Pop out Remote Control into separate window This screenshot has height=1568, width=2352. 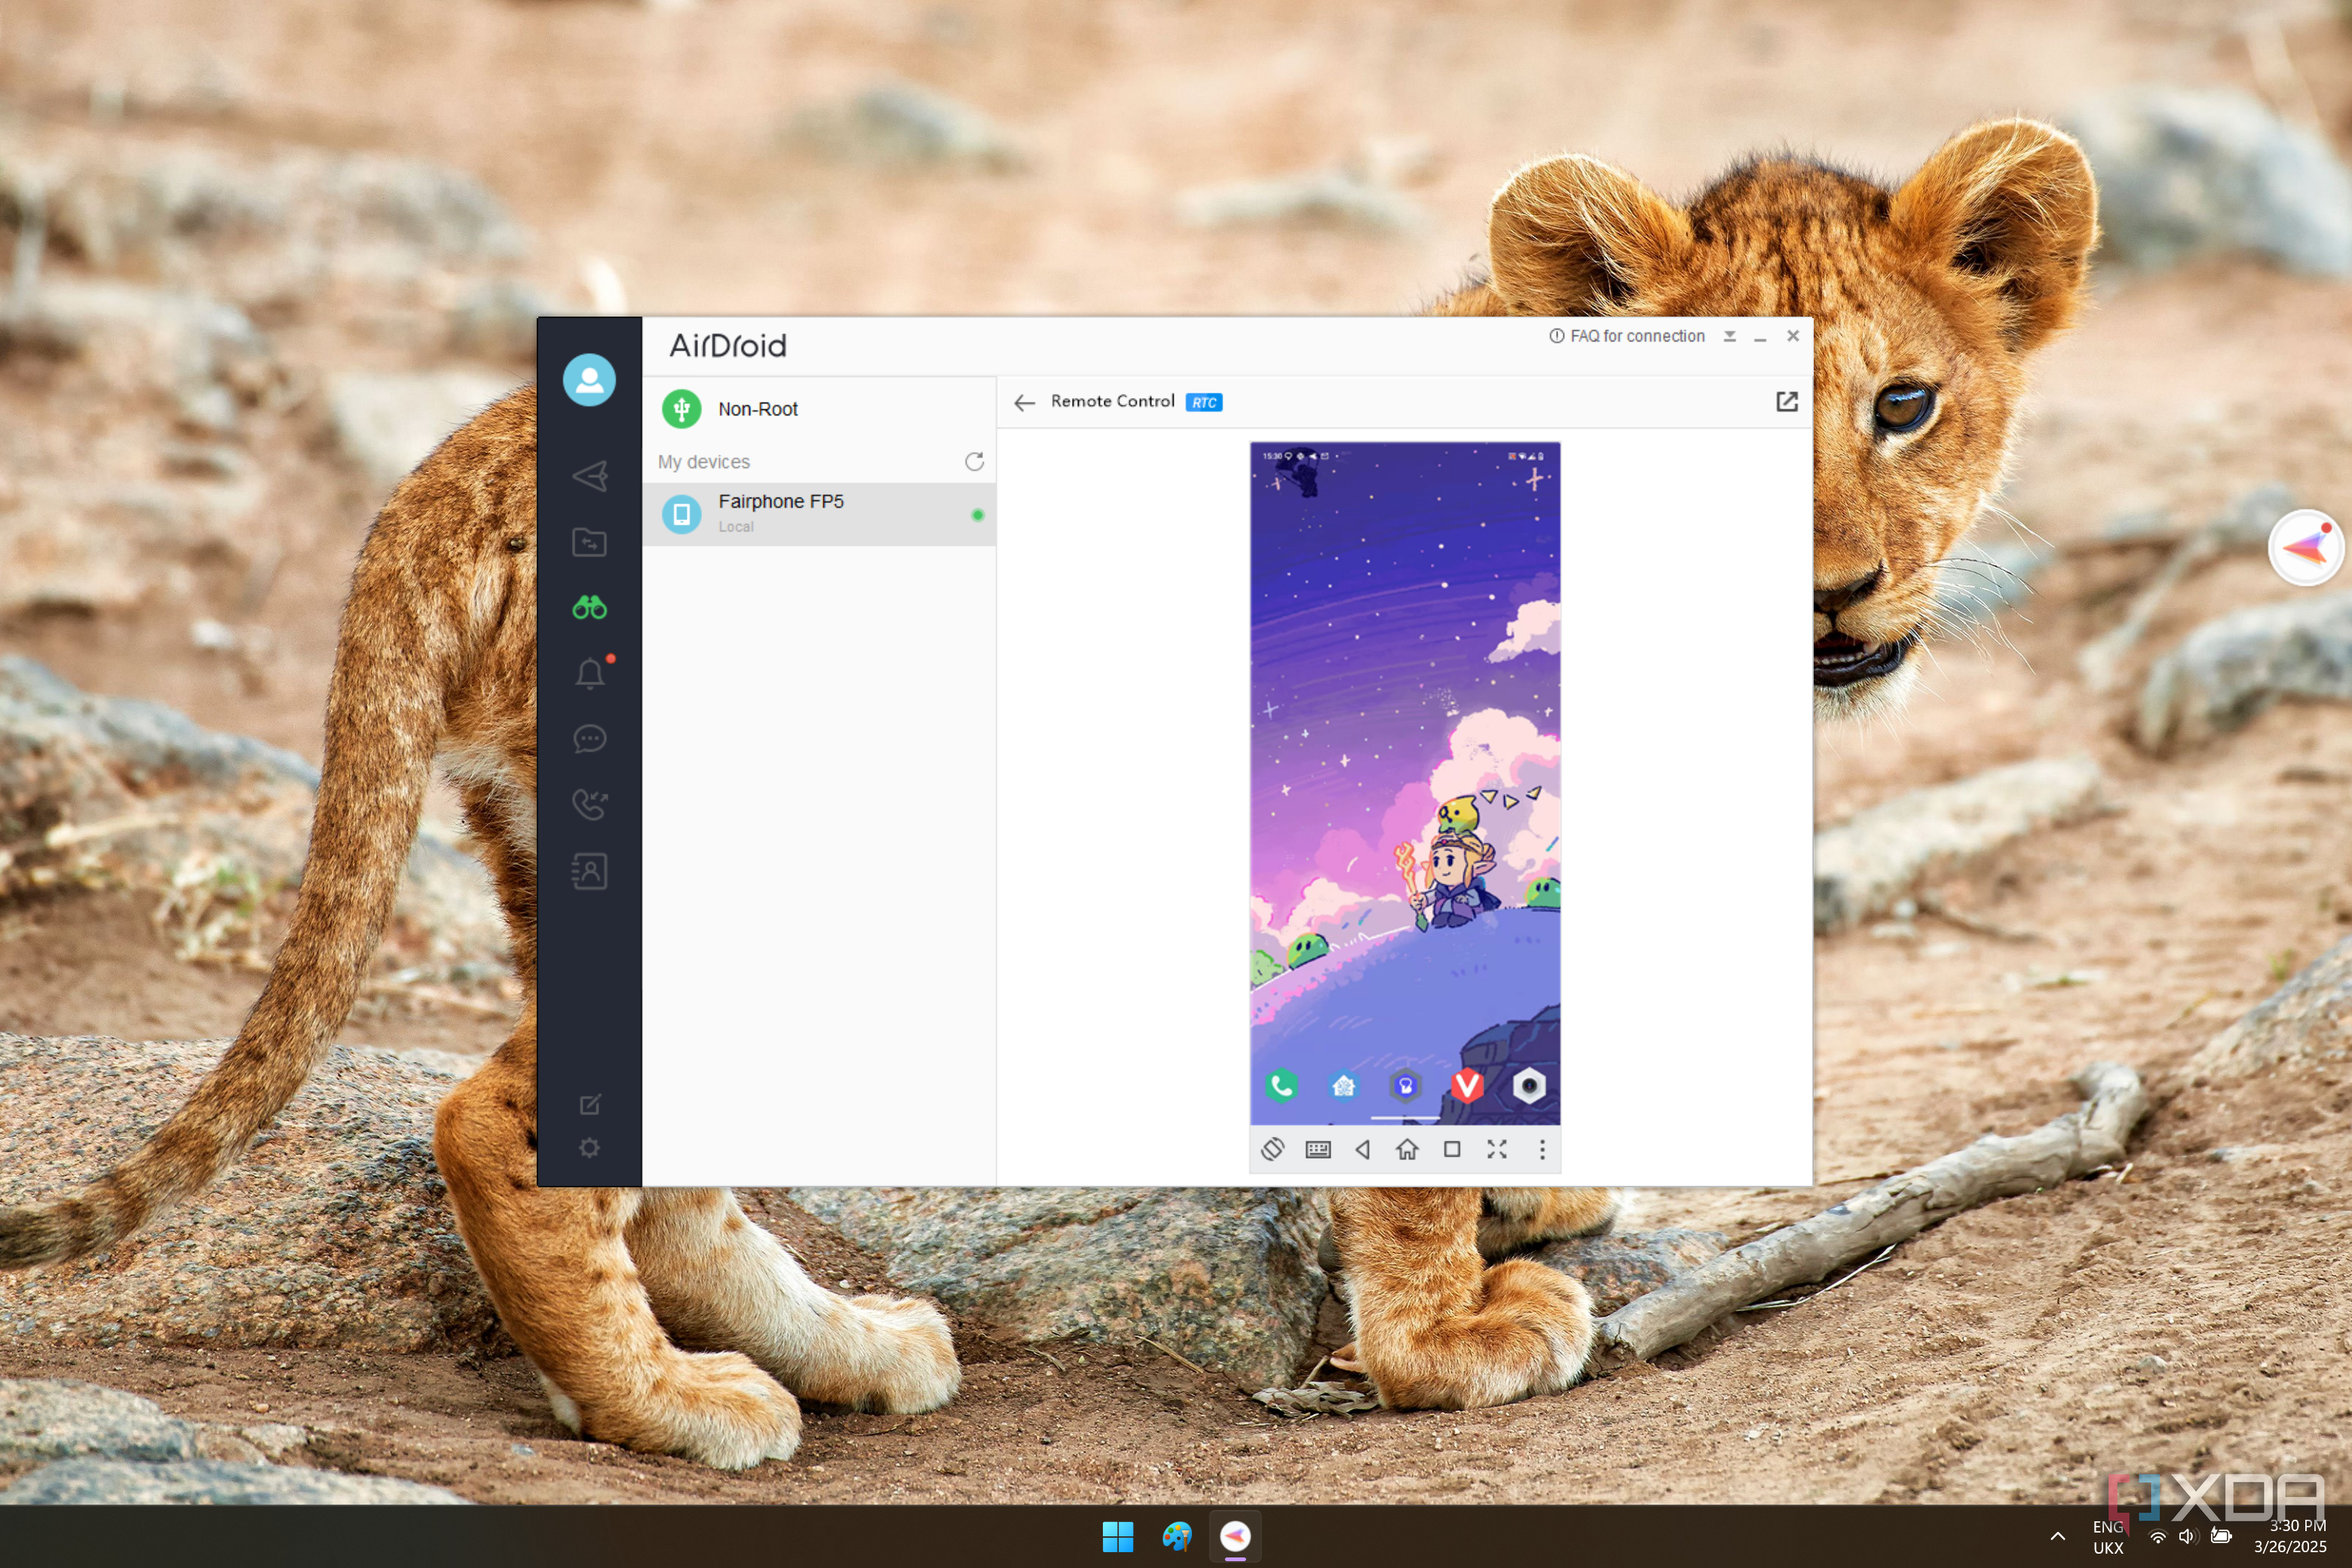click(1786, 402)
